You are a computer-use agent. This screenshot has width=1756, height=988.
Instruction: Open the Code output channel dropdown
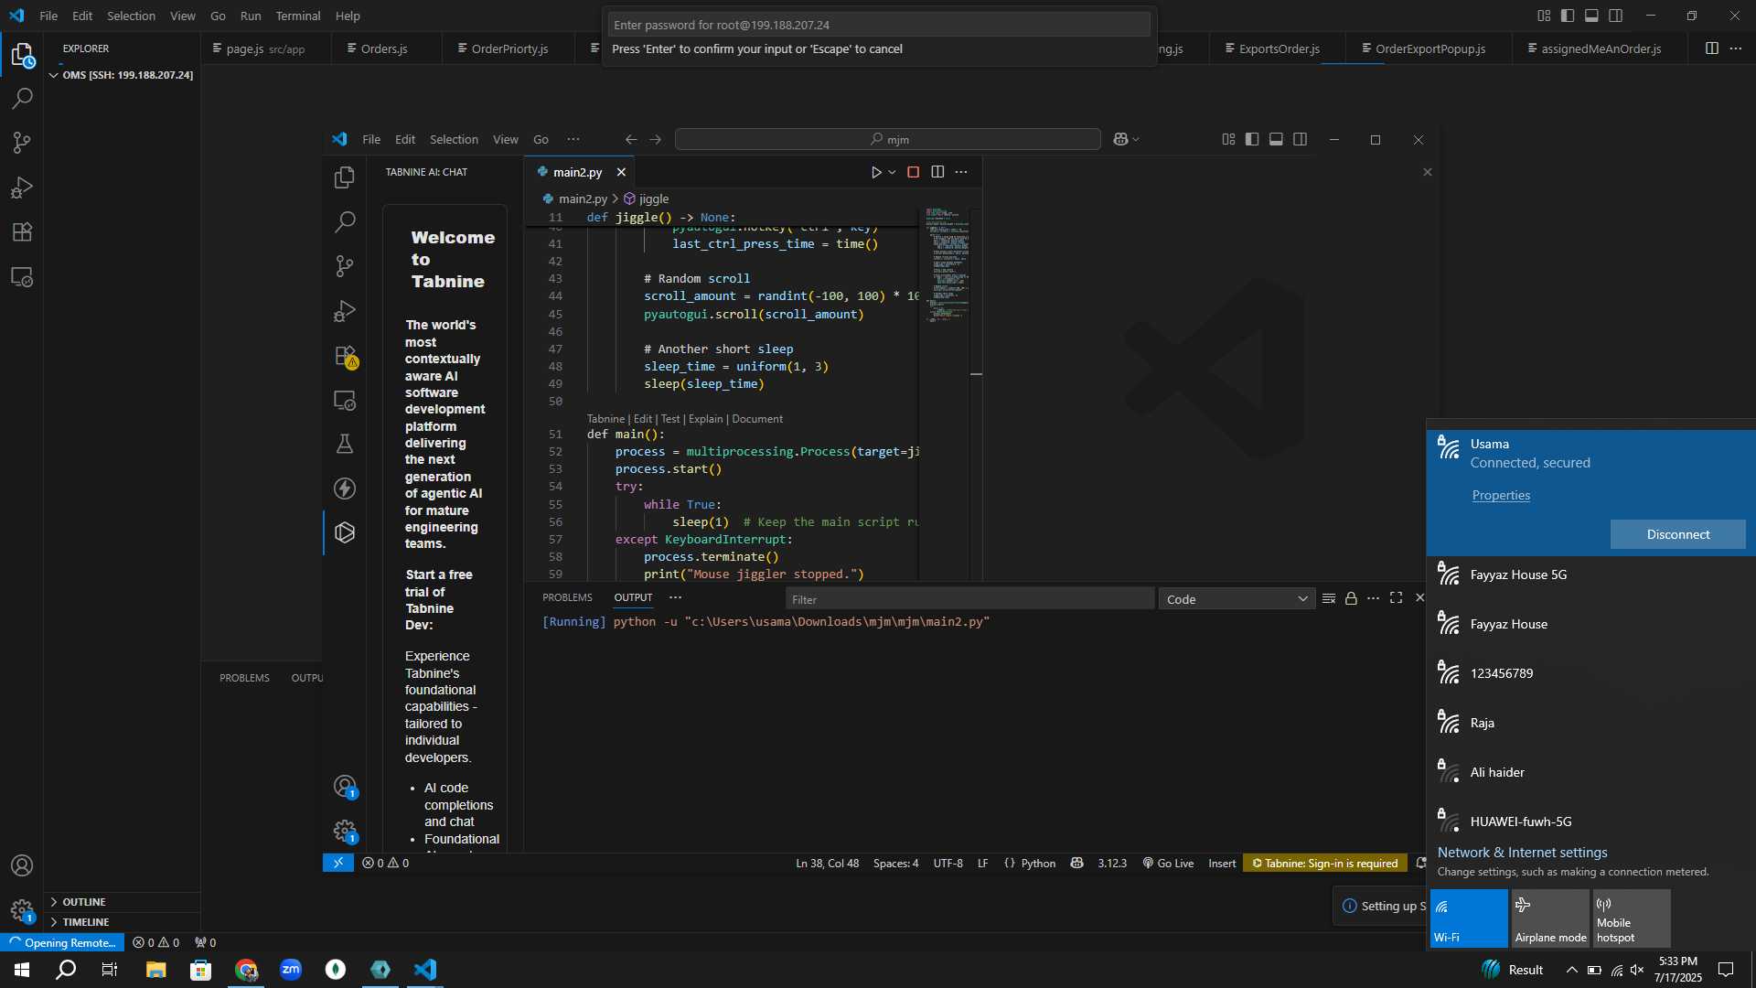[1237, 599]
